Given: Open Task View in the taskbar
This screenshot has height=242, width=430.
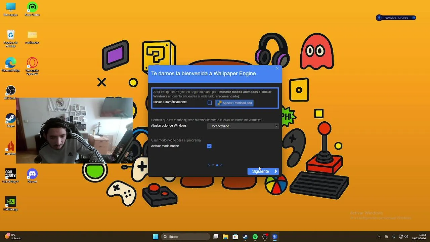Looking at the screenshot, I should pos(216,237).
